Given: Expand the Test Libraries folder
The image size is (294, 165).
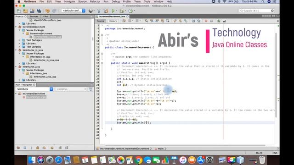Looking at the screenshot, I should click(x=19, y=47).
